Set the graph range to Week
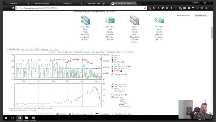 point(122,99)
